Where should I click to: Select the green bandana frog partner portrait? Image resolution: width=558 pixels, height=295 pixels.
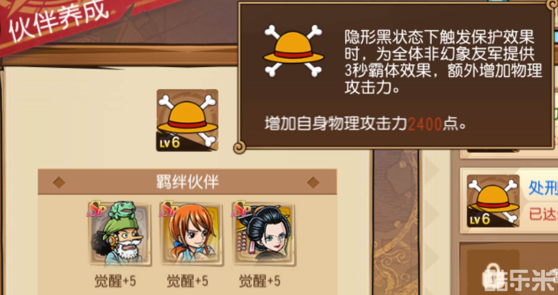pyautogui.click(x=119, y=233)
